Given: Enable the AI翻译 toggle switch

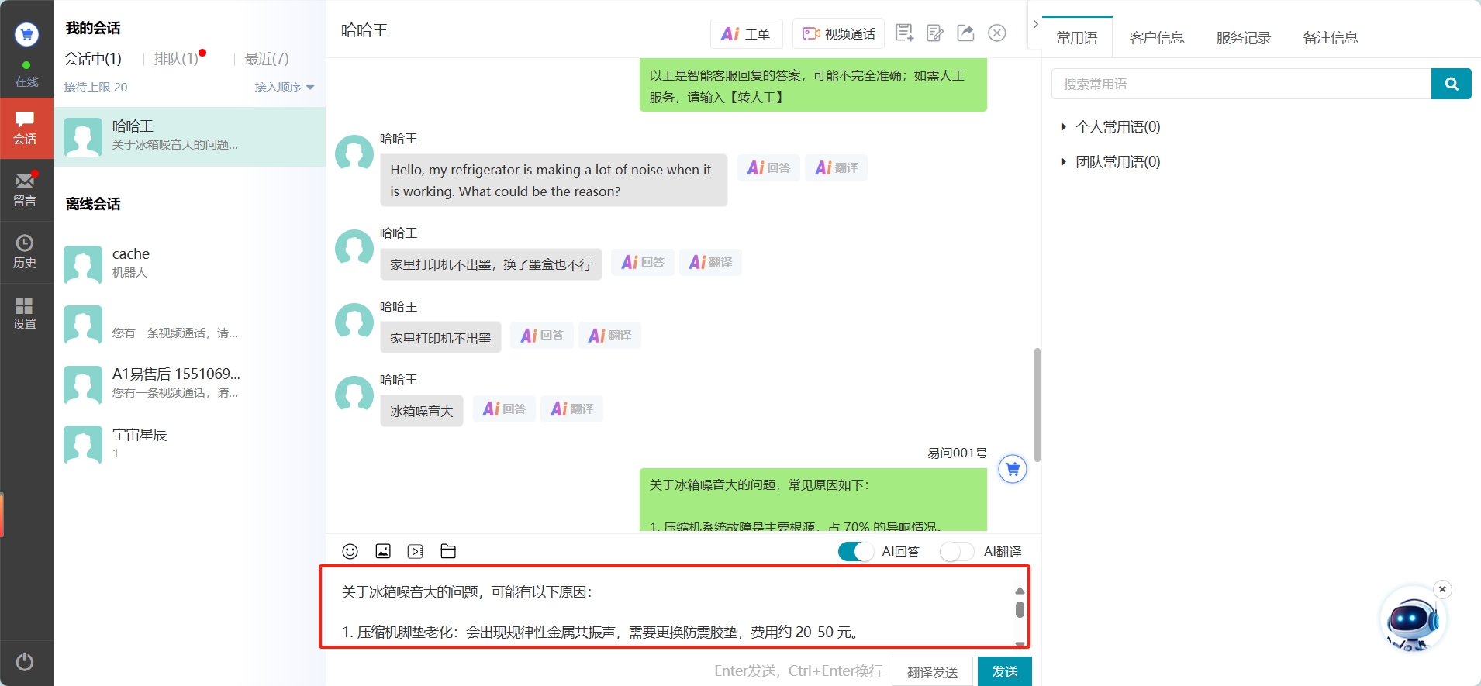Looking at the screenshot, I should tap(956, 551).
